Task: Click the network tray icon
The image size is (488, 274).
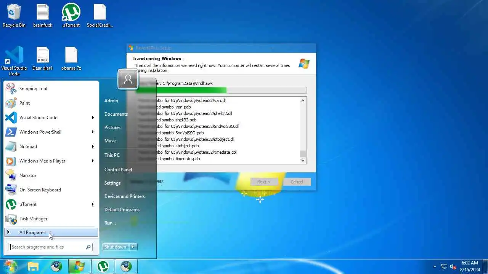Action: click(444, 267)
